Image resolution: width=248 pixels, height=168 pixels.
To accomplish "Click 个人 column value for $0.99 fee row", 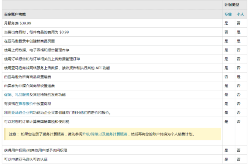I will coord(238,32).
